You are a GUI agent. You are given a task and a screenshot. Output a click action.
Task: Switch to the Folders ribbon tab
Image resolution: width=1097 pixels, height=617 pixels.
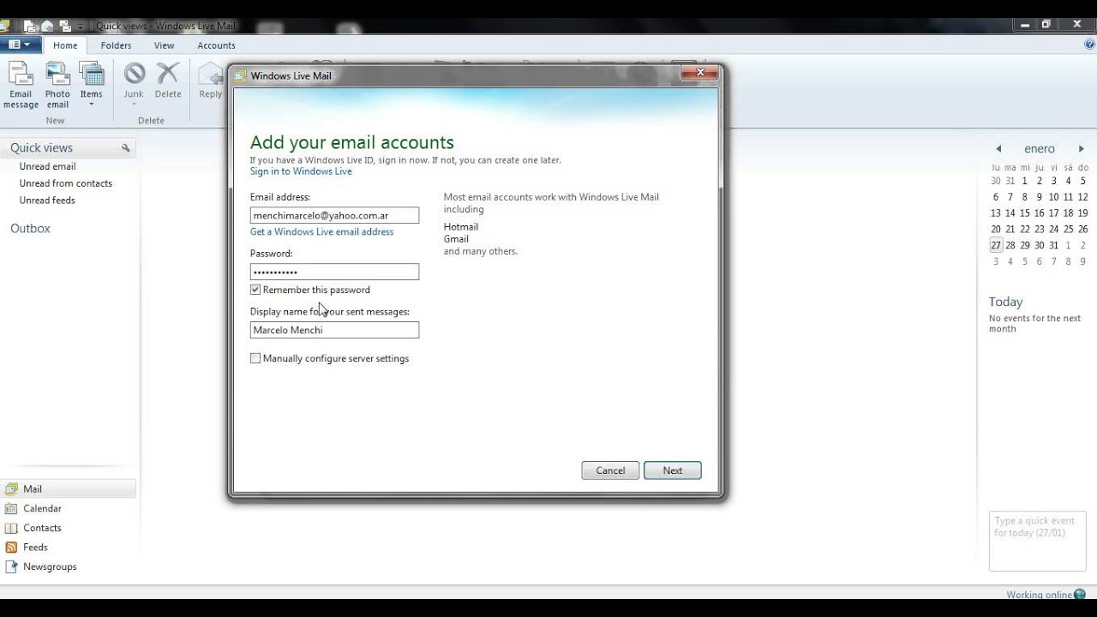[x=116, y=45]
